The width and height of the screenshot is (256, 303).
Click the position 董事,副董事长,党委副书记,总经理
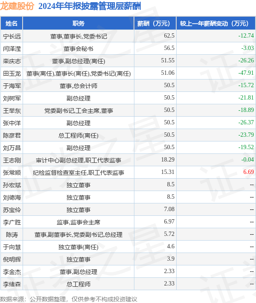79,235
